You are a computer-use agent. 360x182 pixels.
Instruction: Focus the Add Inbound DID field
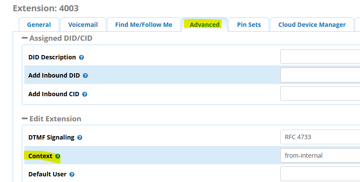point(320,75)
